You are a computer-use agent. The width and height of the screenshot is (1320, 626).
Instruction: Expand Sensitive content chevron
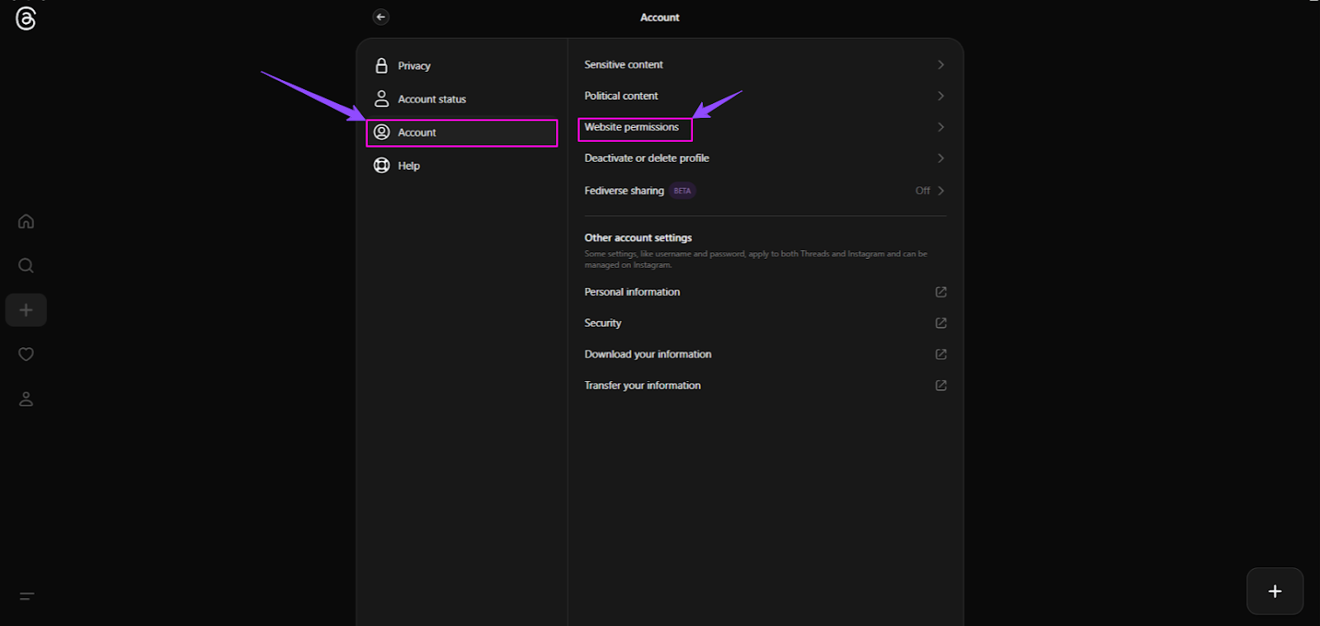(940, 64)
